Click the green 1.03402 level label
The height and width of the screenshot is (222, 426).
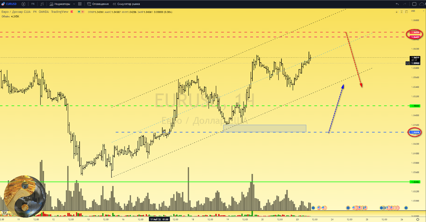coord(415,182)
